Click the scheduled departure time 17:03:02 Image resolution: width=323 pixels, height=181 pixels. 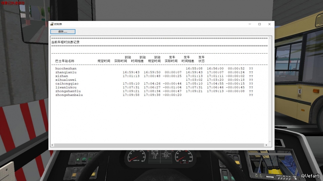tap(194, 80)
